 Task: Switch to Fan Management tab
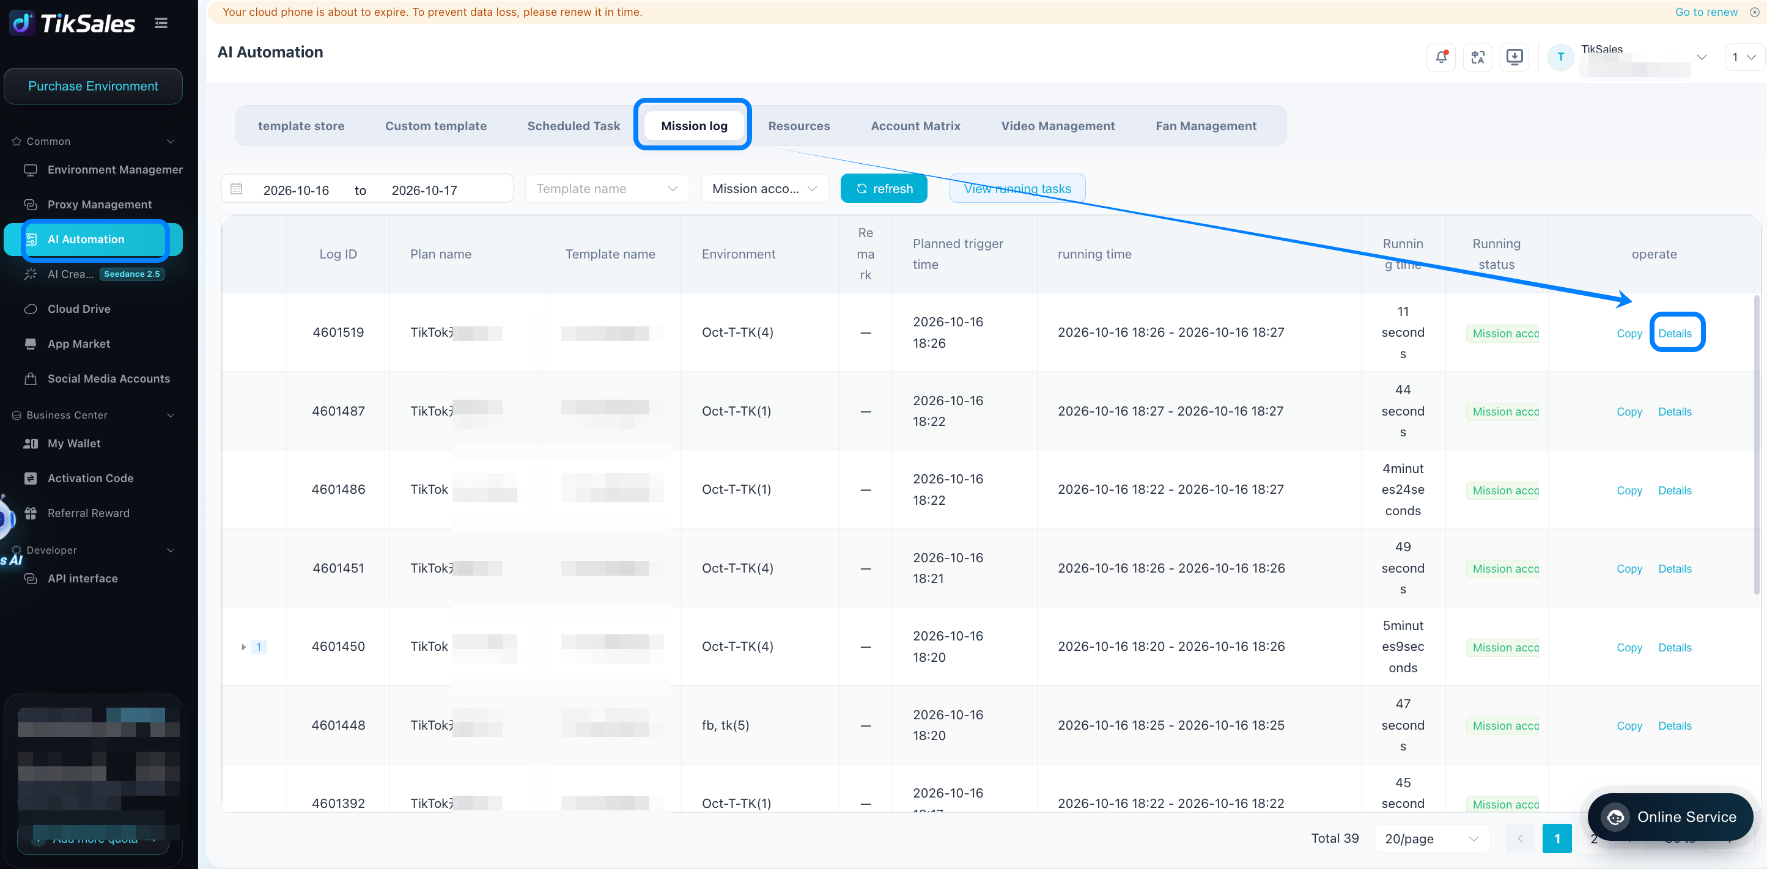[1206, 127]
